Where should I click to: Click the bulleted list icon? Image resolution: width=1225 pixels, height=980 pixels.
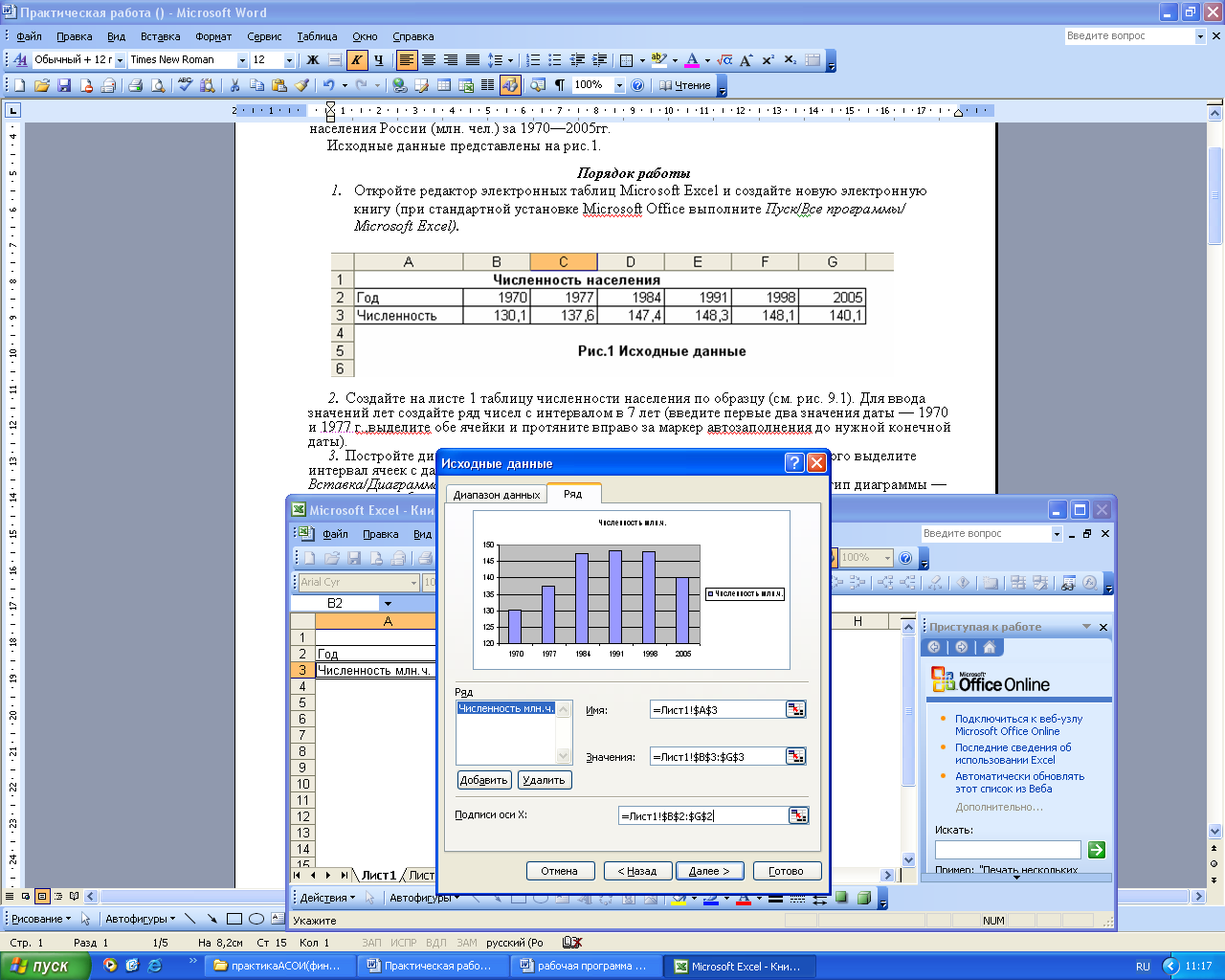[555, 59]
